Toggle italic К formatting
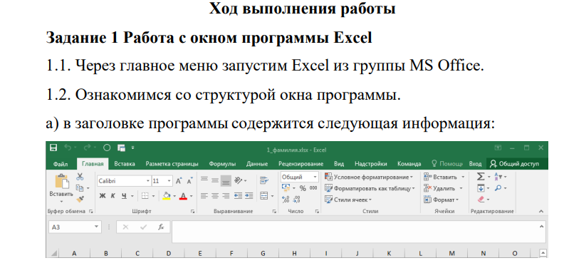Viewport: 564px width, 263px height. [x=113, y=196]
